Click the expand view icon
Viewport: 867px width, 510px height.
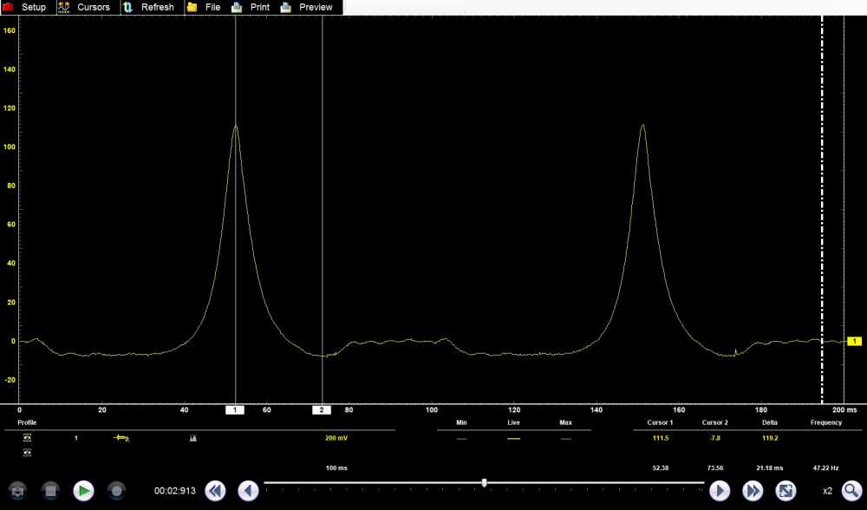tap(786, 491)
